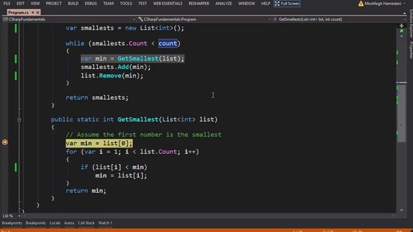Open the Autos window tab
The image size is (413, 232).
69,223
